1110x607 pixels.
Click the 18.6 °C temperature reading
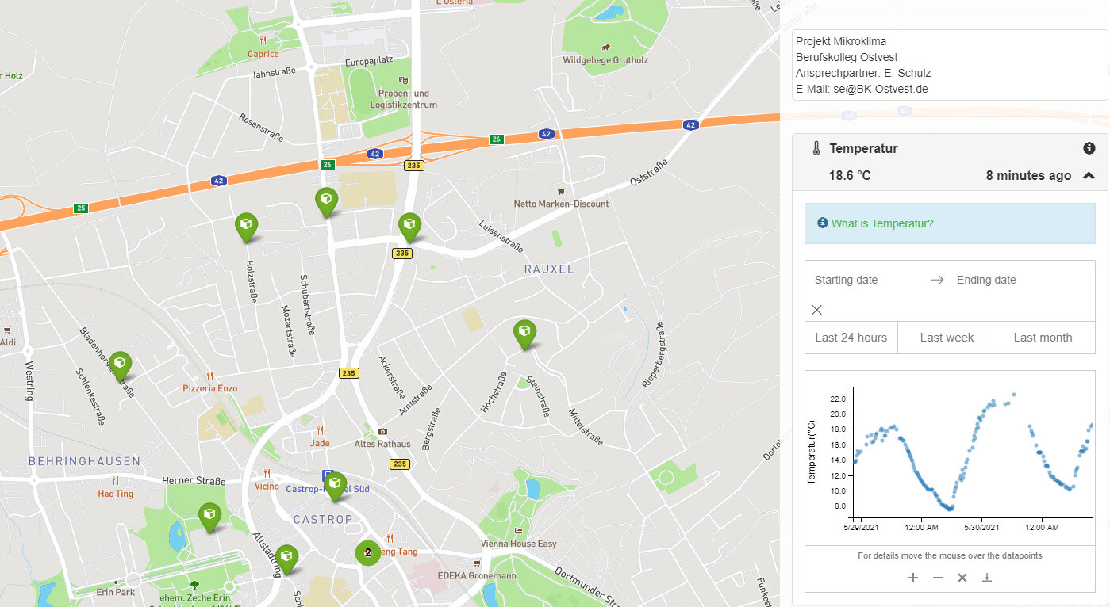point(850,176)
